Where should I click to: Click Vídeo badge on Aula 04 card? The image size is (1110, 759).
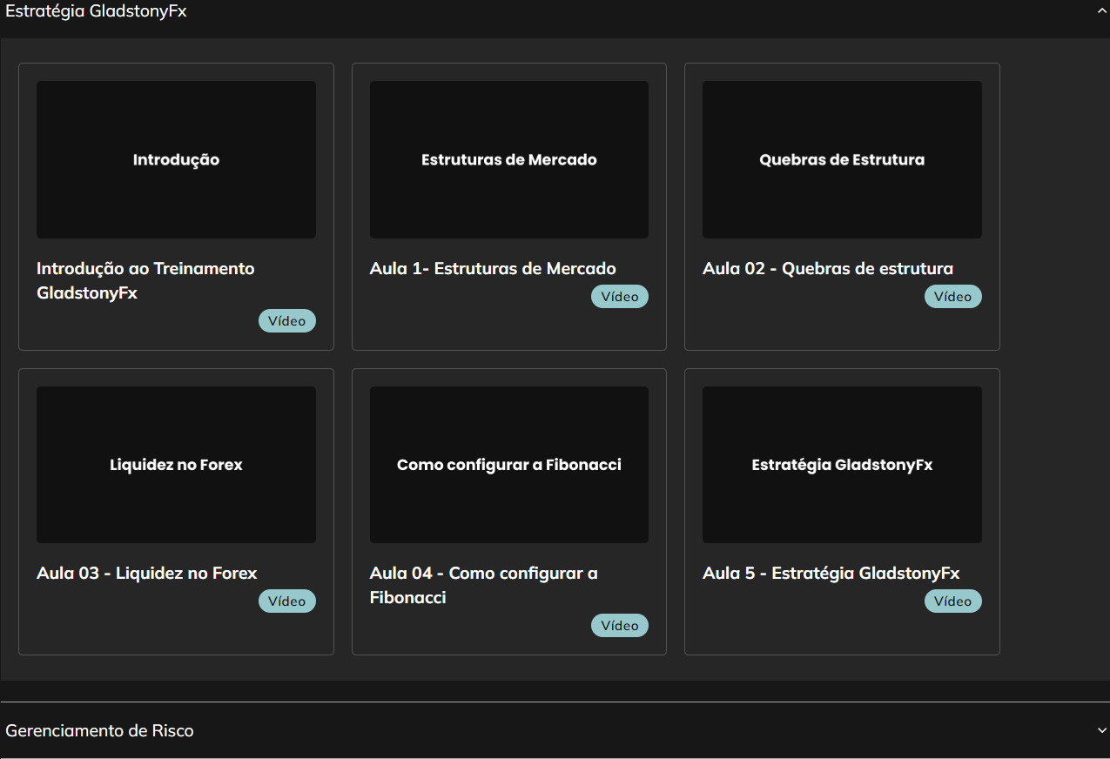620,626
